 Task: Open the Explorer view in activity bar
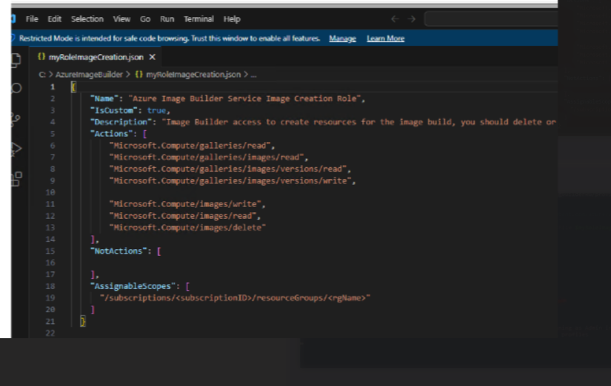(14, 61)
